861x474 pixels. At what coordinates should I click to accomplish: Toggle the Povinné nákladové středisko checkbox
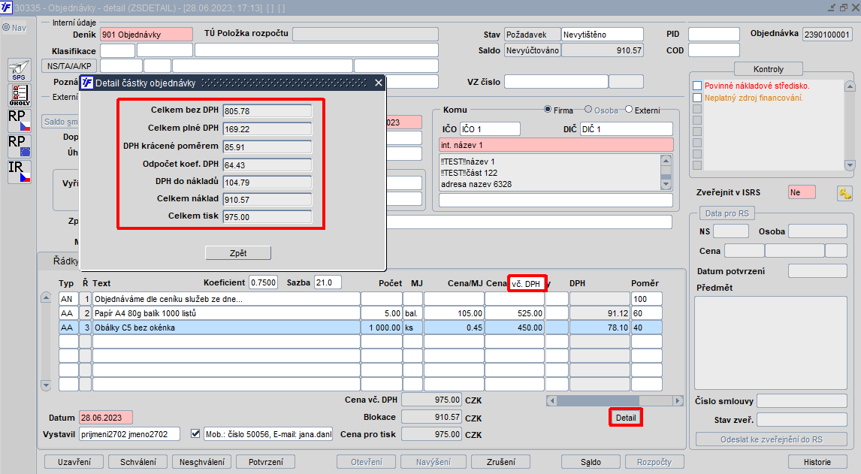[697, 86]
